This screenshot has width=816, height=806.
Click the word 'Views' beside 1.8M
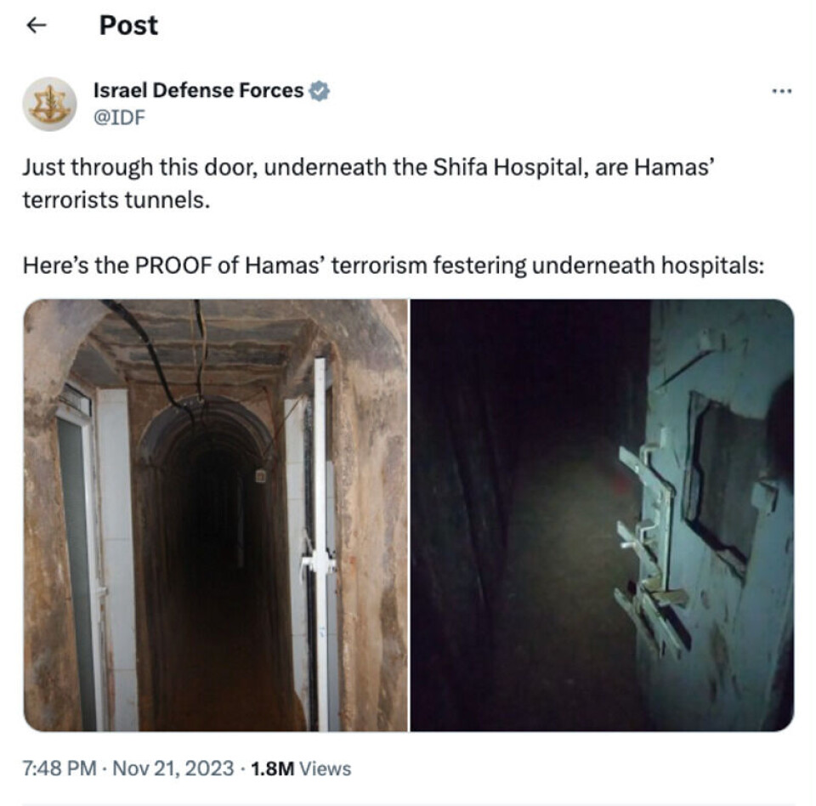(x=326, y=769)
